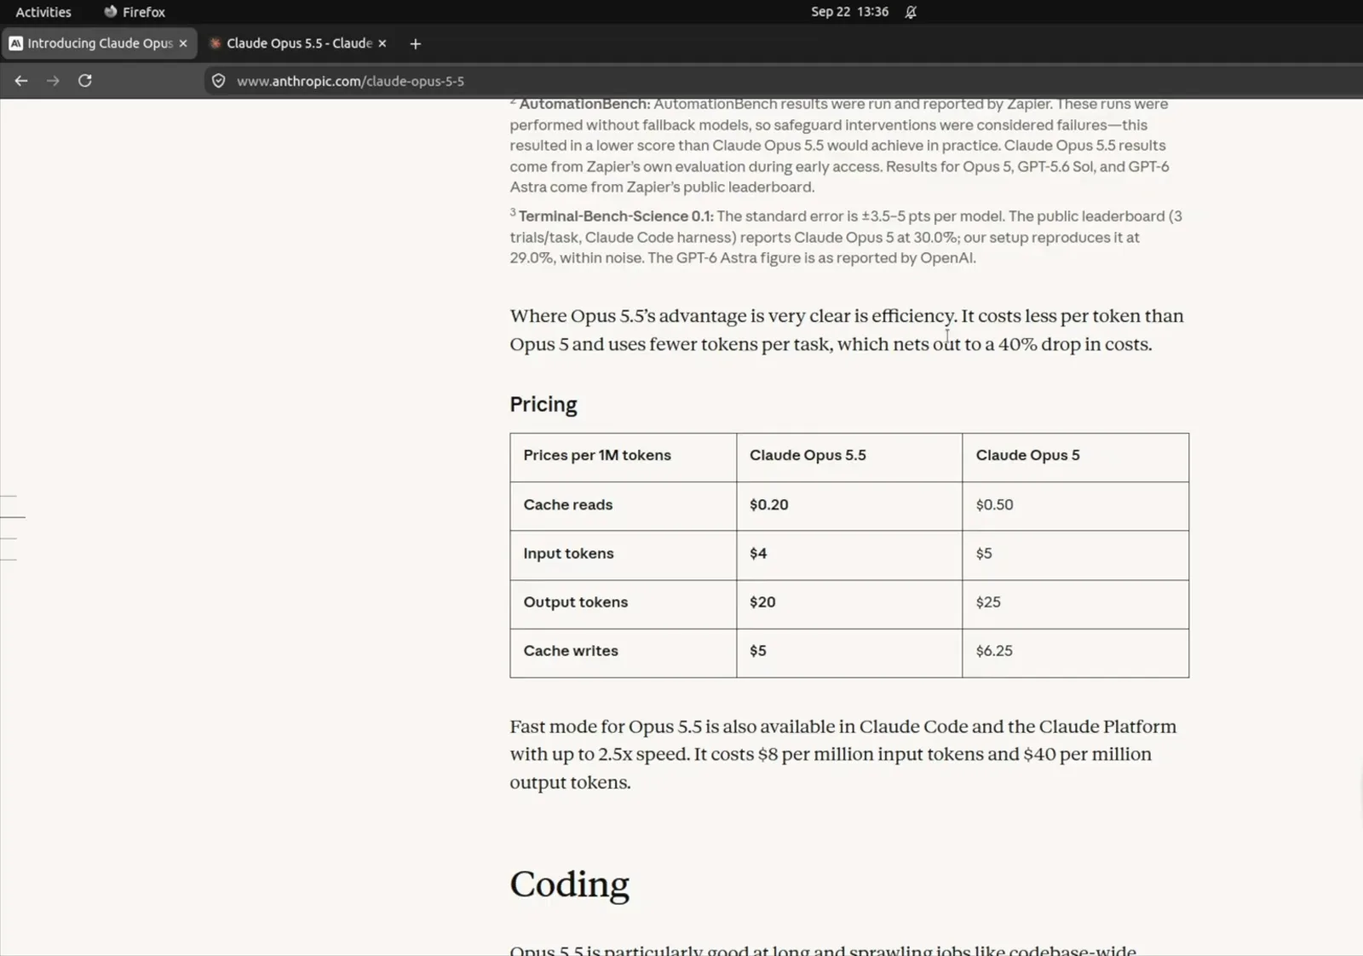Reload the page with the refresh icon
This screenshot has width=1363, height=956.
85,81
